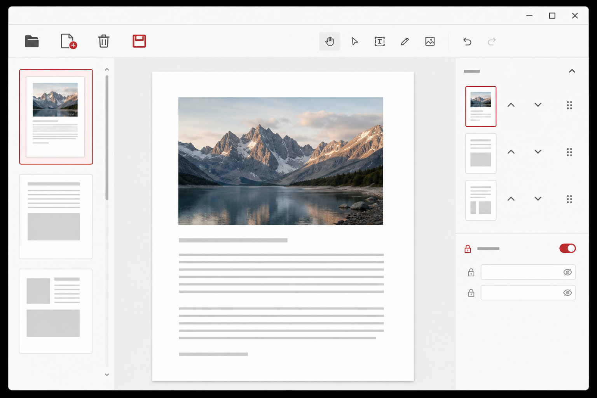The image size is (597, 398).
Task: Pick the pencil drawing tool
Action: (x=405, y=41)
